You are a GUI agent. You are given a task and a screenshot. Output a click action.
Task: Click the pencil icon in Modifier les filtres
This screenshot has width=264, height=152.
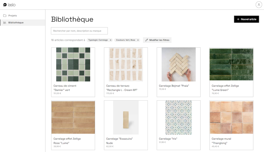[x=147, y=40]
